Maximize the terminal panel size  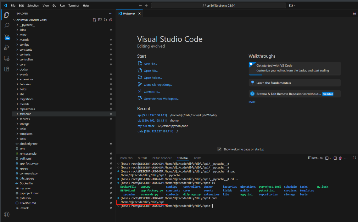tap(354, 158)
